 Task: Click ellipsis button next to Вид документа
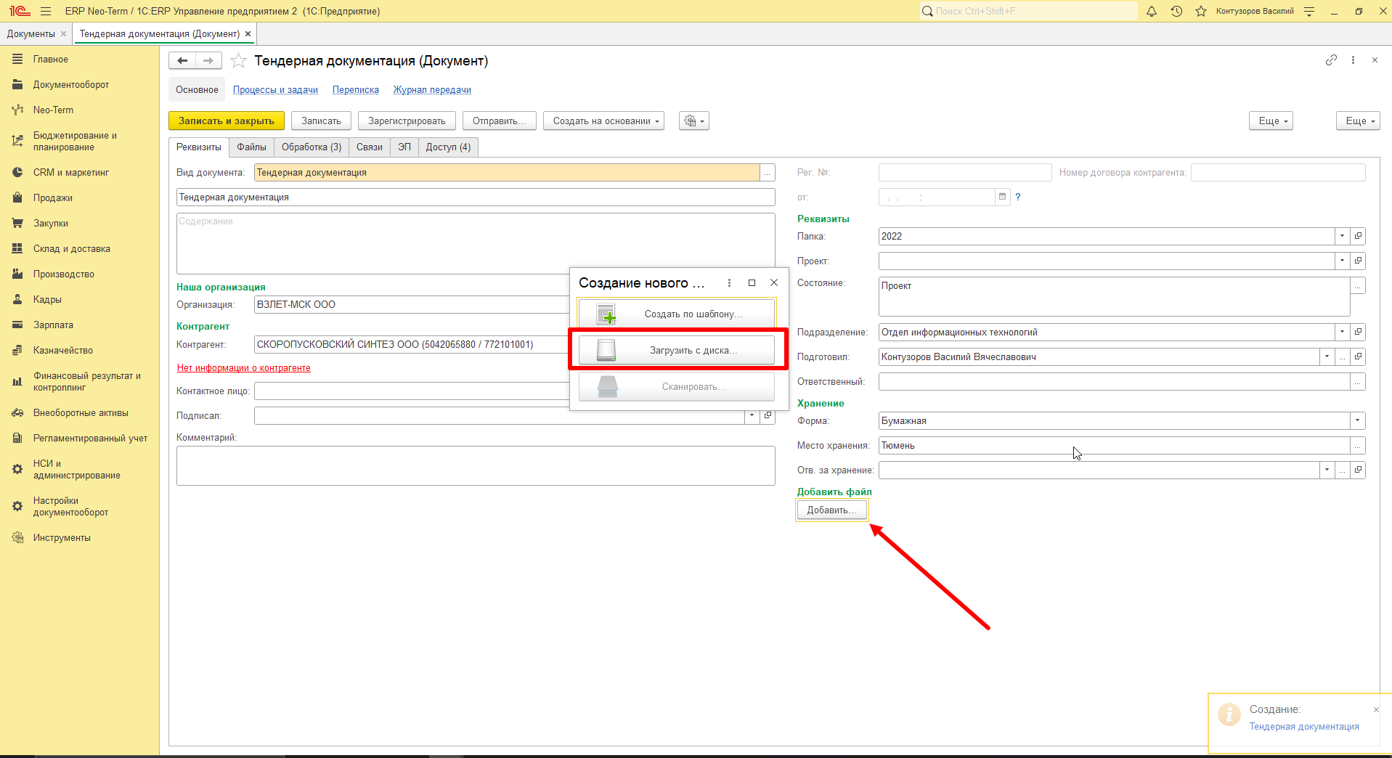[768, 173]
